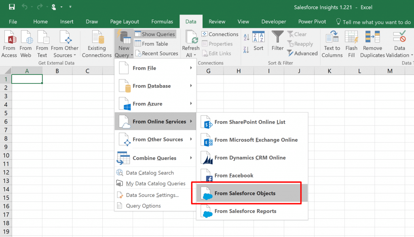Viewport: 414px width, 237px height.
Task: Switch to the Page Layout tab
Action: pyautogui.click(x=125, y=22)
